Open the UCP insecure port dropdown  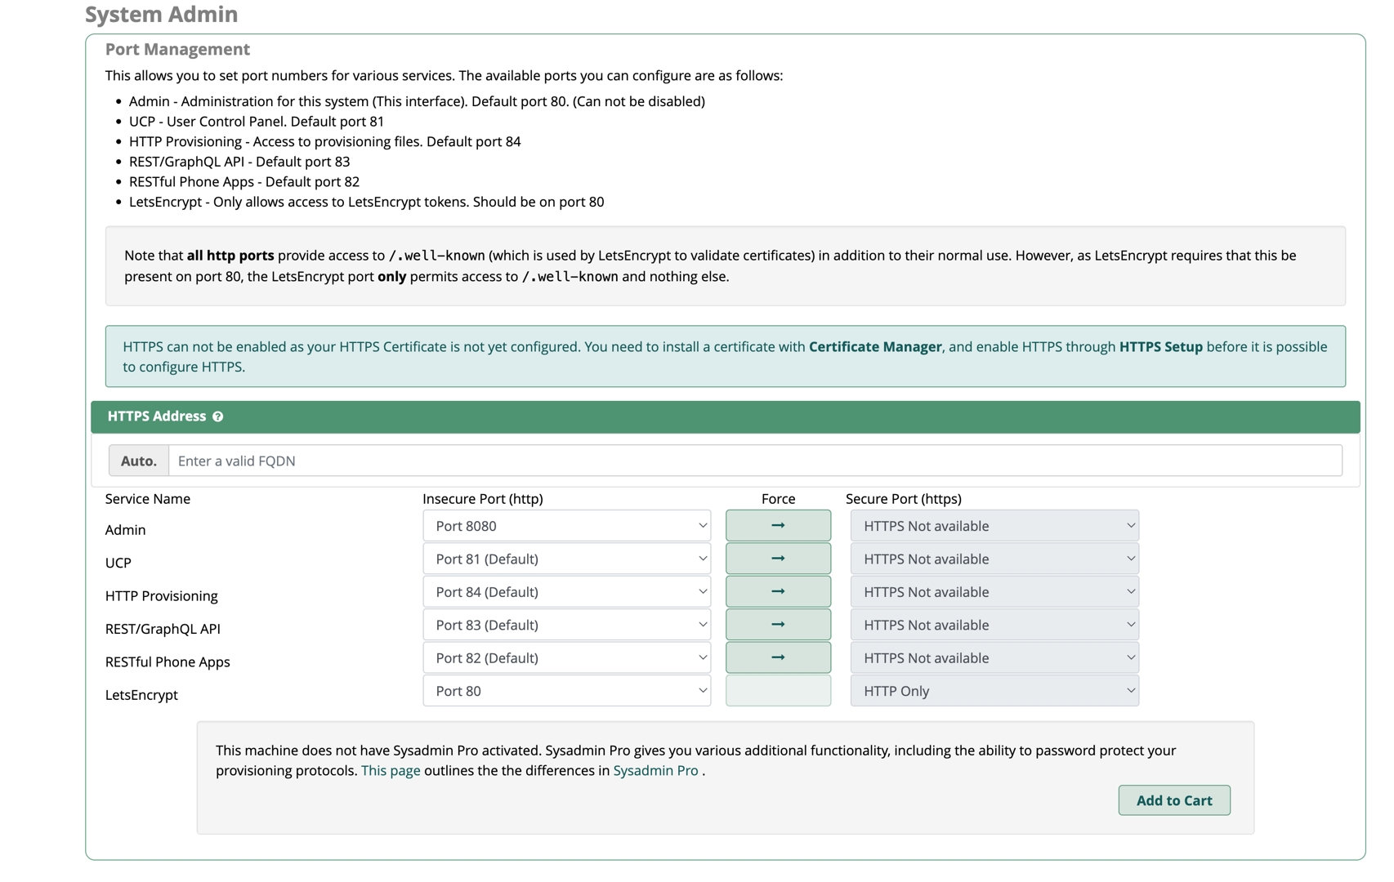(566, 559)
